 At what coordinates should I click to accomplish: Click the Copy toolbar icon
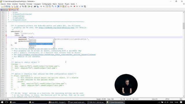pos(23,6)
